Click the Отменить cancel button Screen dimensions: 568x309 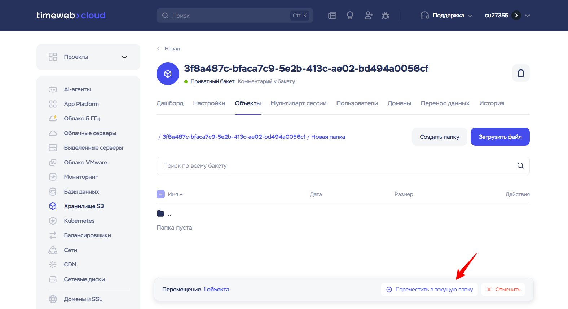click(503, 290)
